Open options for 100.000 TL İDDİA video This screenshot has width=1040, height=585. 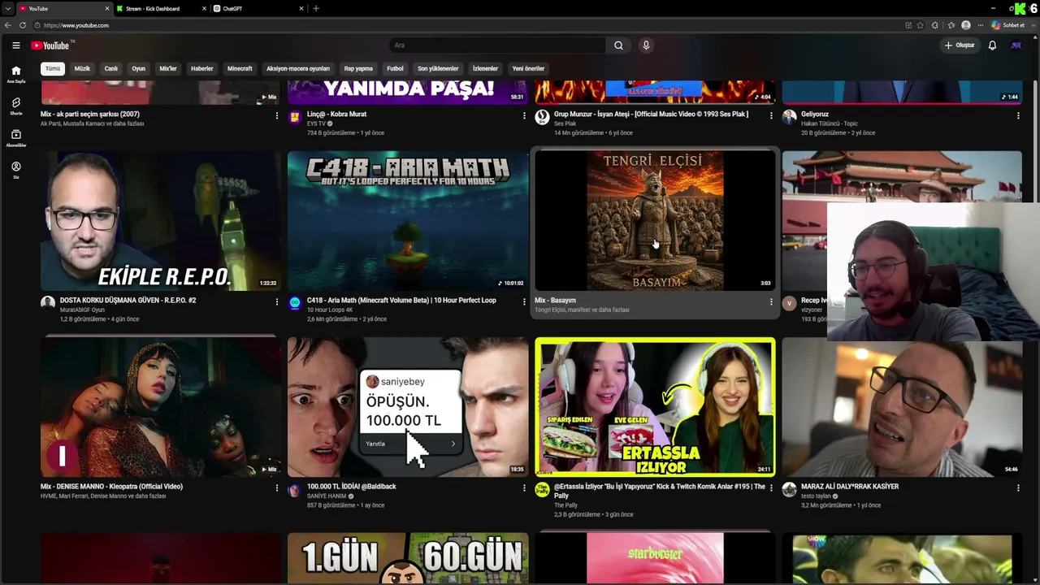click(x=524, y=487)
